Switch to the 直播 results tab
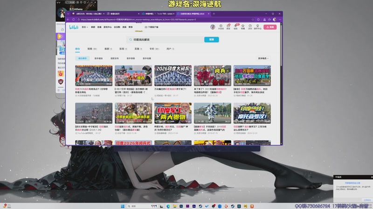This screenshot has height=209, width=373. (x=138, y=49)
